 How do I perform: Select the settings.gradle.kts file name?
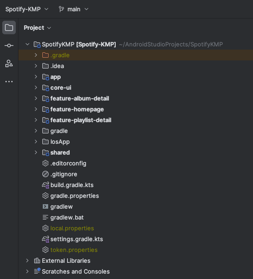pos(77,239)
